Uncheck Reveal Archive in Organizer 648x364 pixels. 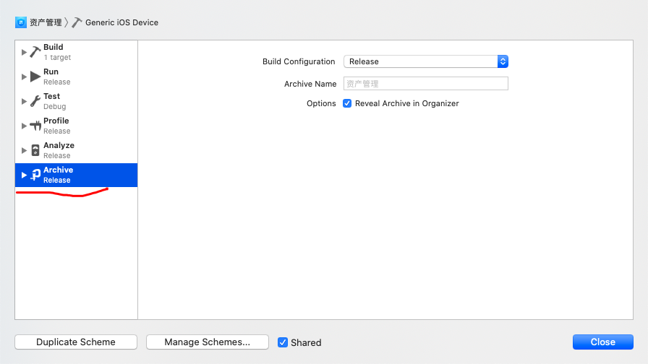pyautogui.click(x=347, y=103)
